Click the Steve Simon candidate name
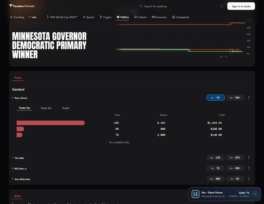Image resolution: width=264 pixels, height=204 pixels. (x=21, y=98)
